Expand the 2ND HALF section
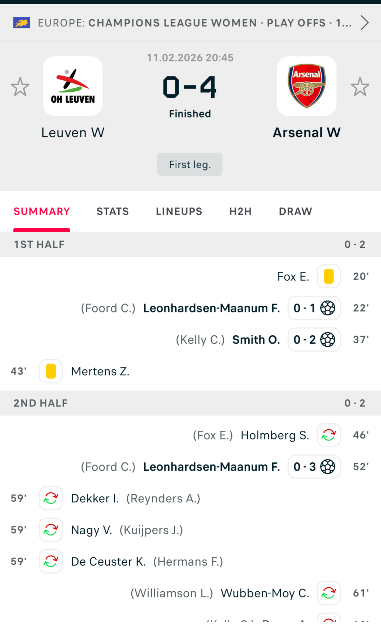 (190, 403)
